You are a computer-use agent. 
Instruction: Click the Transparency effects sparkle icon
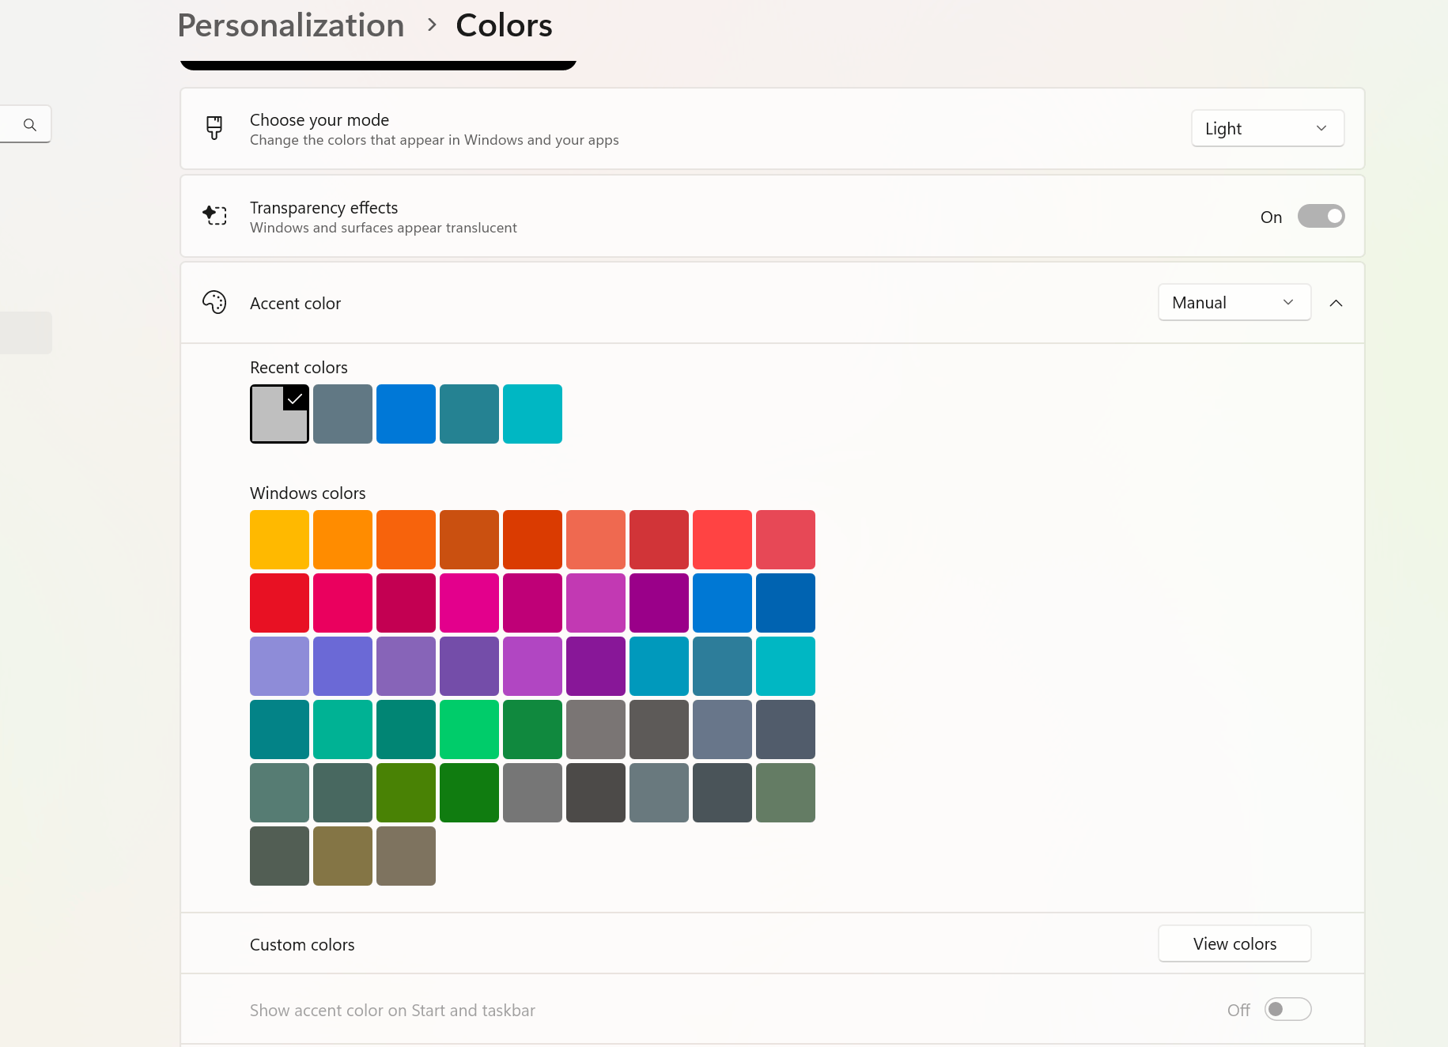(x=214, y=215)
